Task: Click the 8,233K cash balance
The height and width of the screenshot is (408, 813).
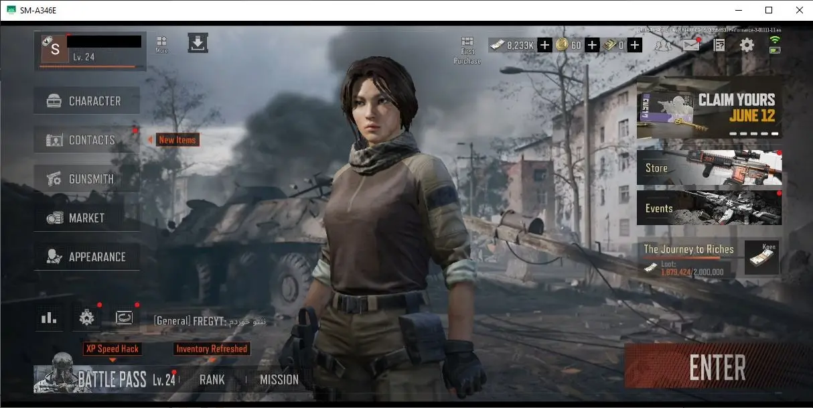Action: (x=520, y=46)
